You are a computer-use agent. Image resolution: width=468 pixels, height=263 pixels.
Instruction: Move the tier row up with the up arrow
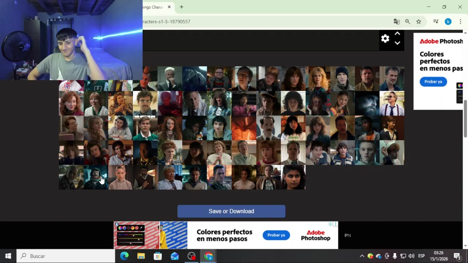click(397, 34)
